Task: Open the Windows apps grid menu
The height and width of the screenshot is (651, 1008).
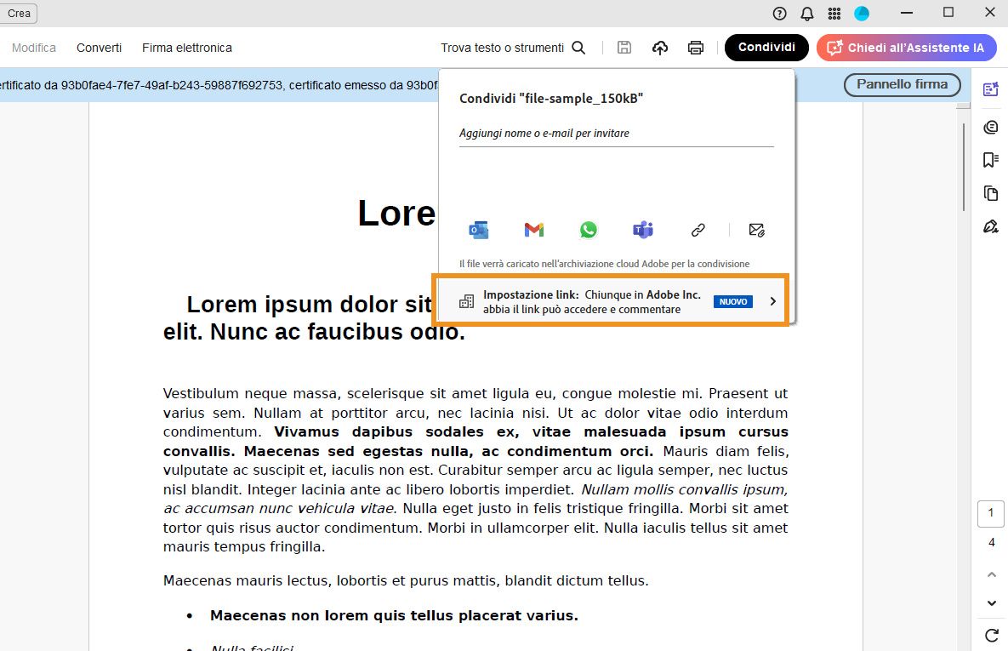Action: (x=835, y=13)
